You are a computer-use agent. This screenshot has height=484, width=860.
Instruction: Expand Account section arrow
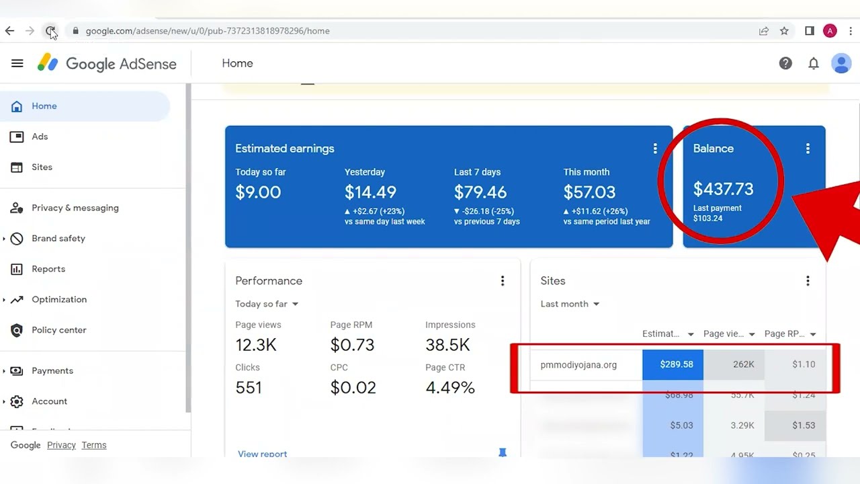coord(4,401)
